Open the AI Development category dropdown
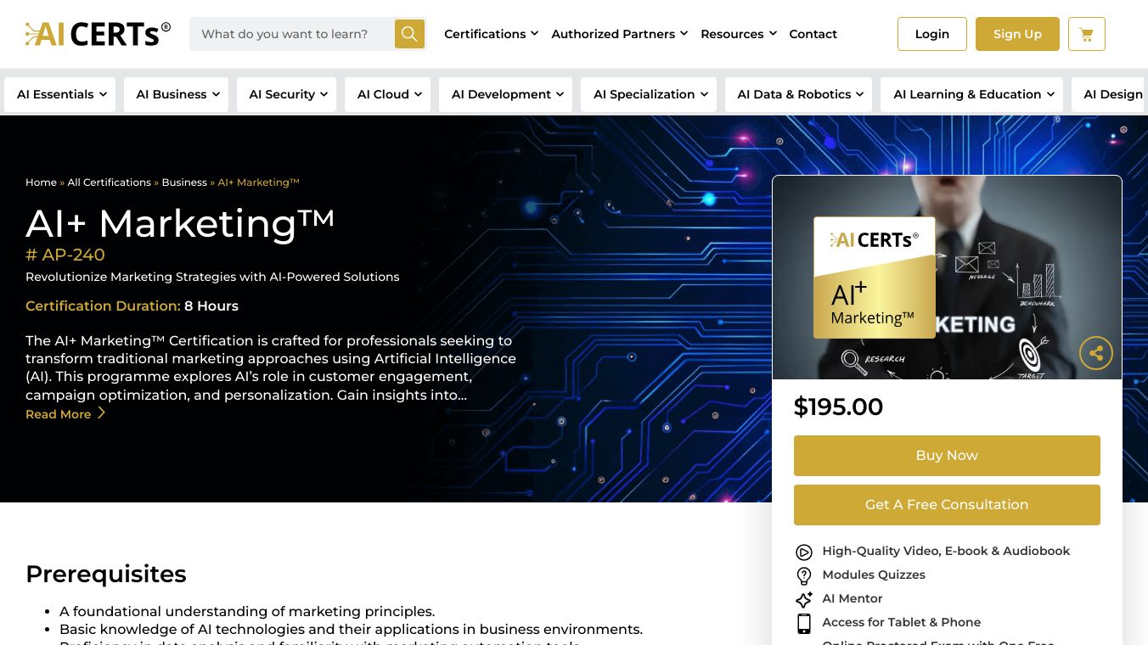Screen dimensions: 1148x645 click(x=506, y=94)
